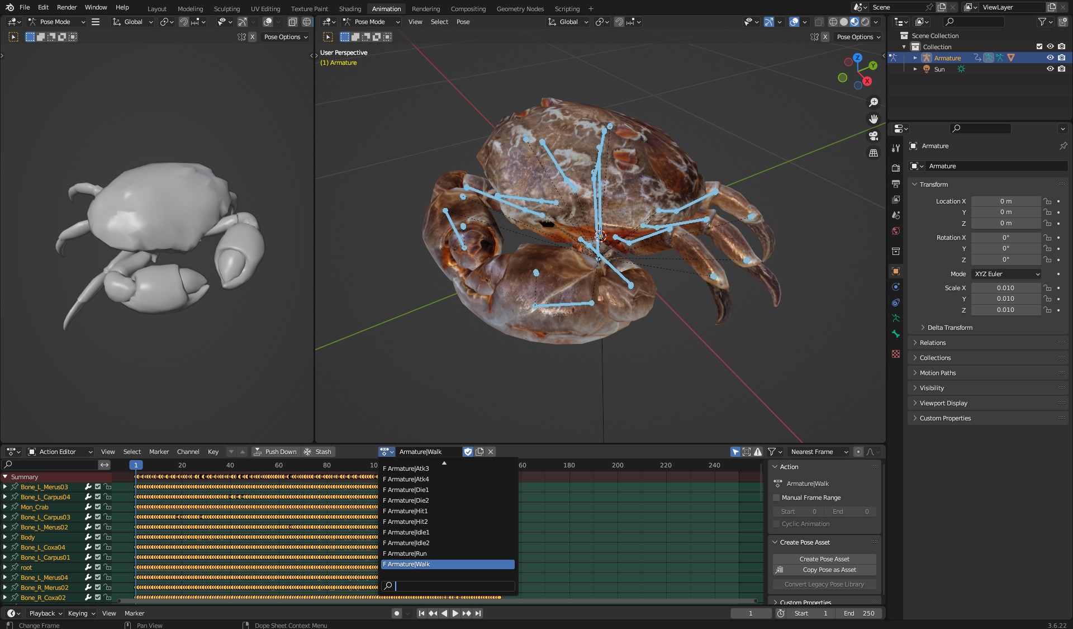This screenshot has width=1073, height=629.
Task: Jump to the end frame button
Action: click(x=478, y=613)
